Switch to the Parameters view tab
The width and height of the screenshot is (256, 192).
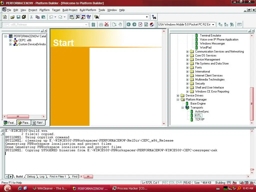tap(24, 122)
